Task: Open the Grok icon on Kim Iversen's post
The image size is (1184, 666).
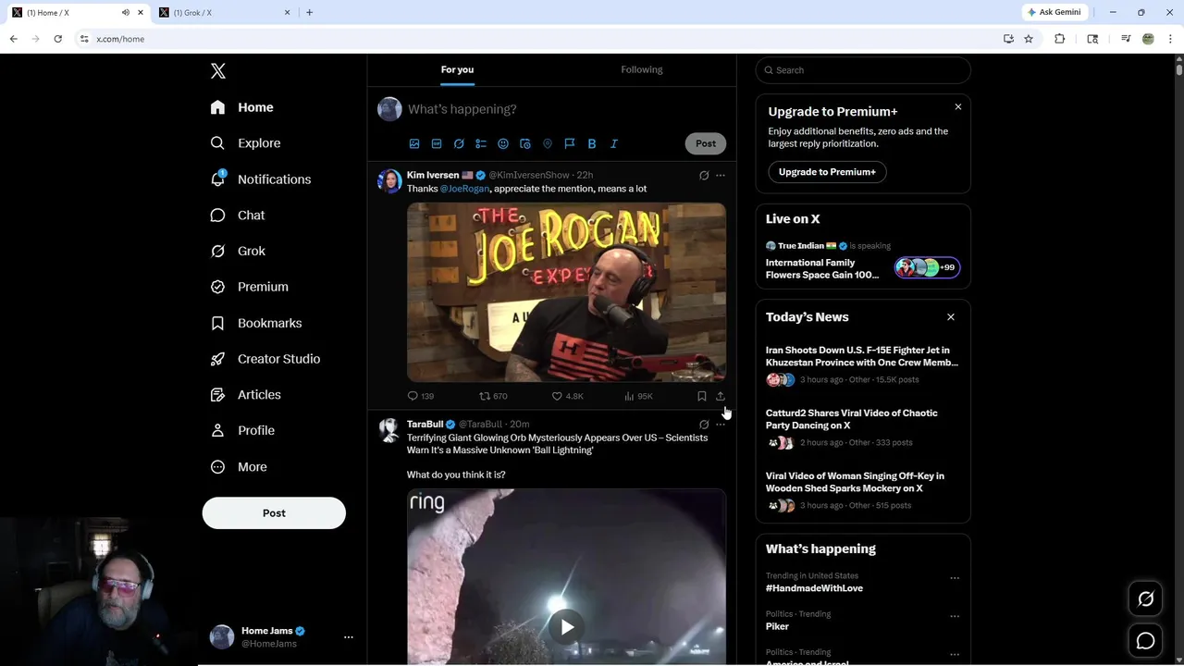Action: 704,175
